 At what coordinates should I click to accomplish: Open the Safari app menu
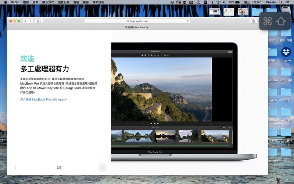(x=15, y=2)
